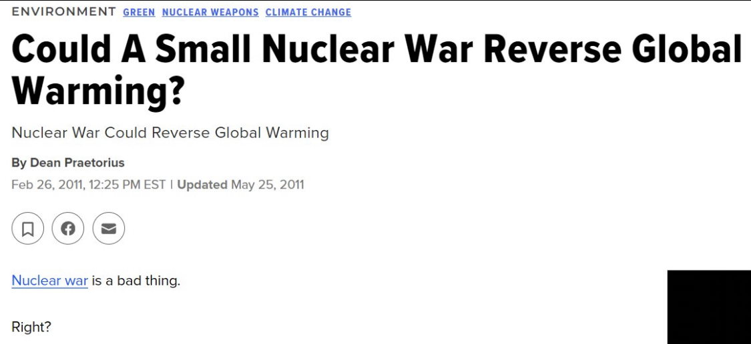Click the black box at the right edge

coord(709,307)
